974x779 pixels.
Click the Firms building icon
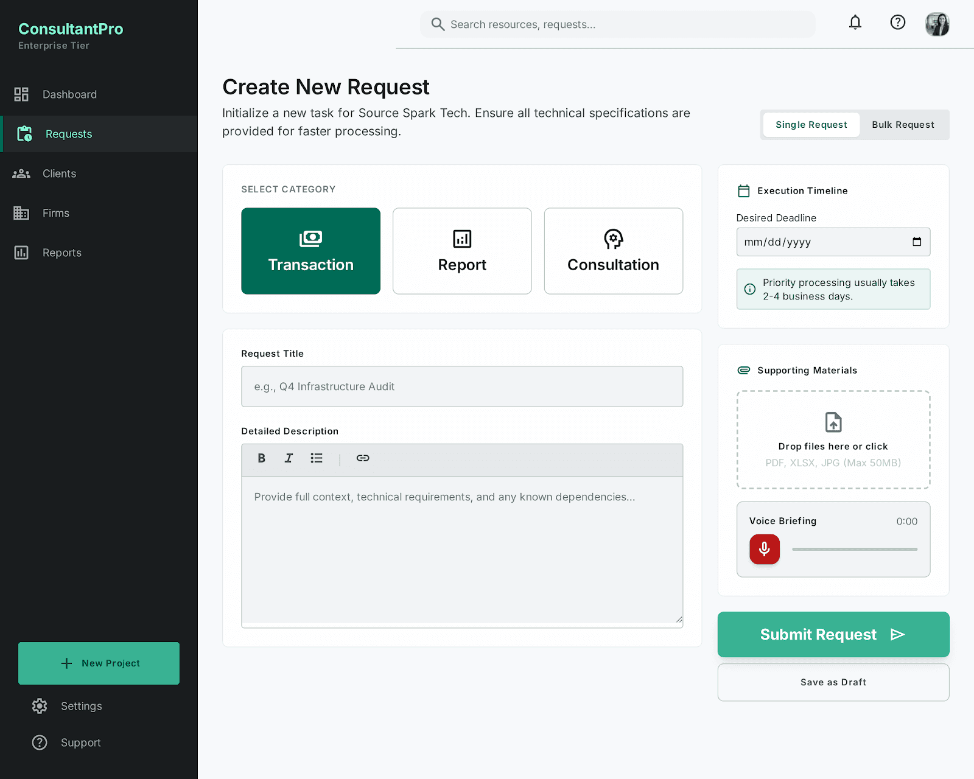21,213
